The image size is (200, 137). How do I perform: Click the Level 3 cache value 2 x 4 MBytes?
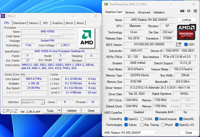pyautogui.click(x=73, y=92)
